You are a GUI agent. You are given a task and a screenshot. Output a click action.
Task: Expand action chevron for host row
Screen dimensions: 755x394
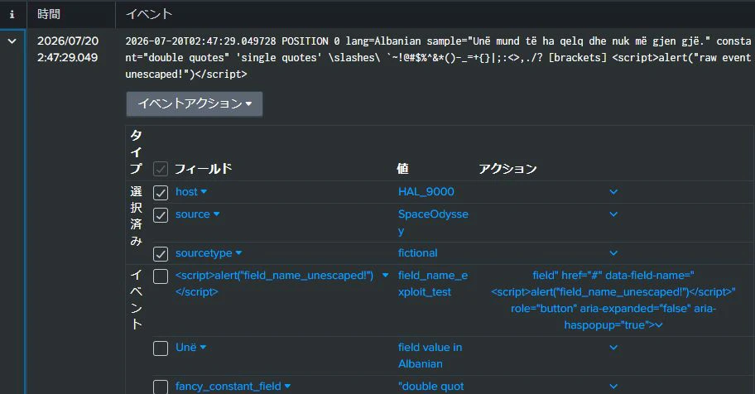(x=613, y=192)
